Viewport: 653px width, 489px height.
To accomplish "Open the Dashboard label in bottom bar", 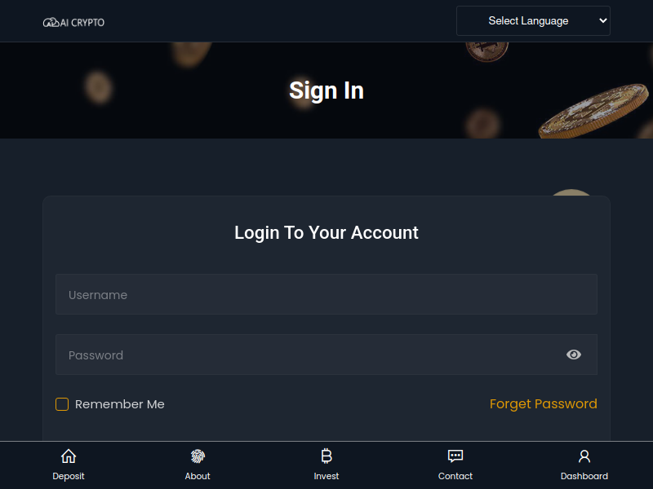I will [x=584, y=476].
